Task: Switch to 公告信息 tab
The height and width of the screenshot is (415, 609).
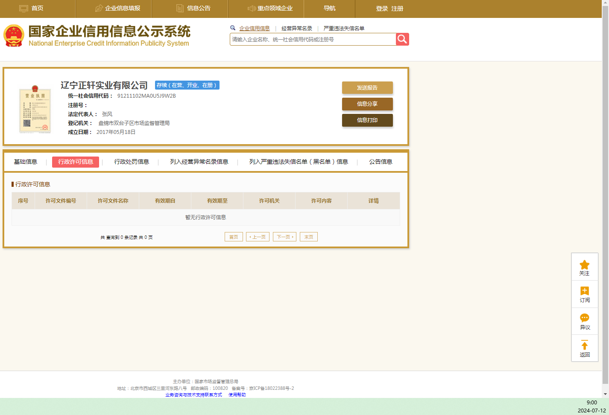Action: pos(381,162)
